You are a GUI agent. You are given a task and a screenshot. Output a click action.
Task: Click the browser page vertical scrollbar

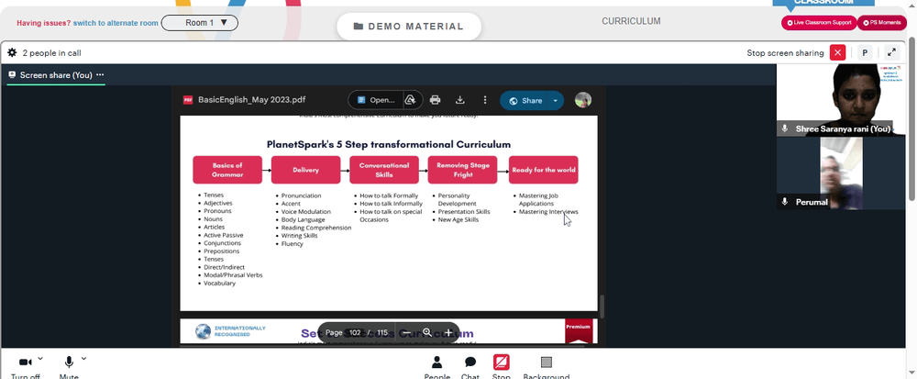click(x=911, y=117)
